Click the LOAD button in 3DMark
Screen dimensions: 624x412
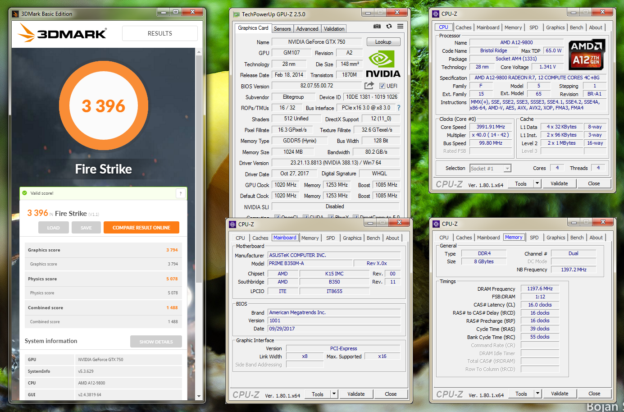pyautogui.click(x=53, y=228)
